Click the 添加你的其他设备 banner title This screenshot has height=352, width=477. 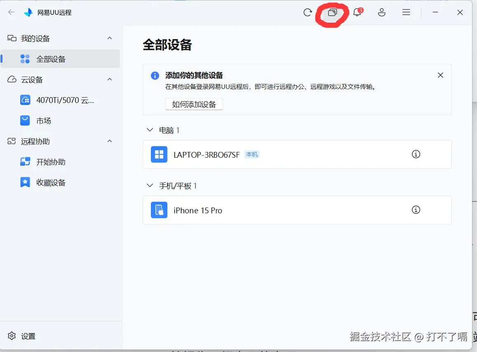194,75
